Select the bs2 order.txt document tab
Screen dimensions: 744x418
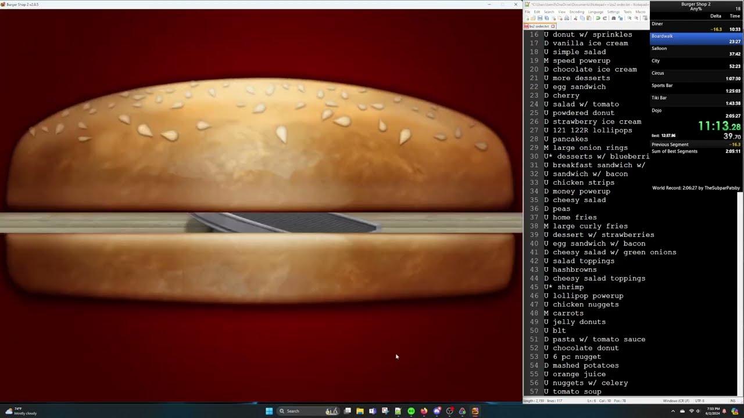[539, 26]
